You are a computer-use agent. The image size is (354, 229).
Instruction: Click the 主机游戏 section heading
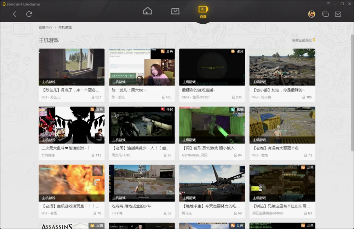pyautogui.click(x=49, y=40)
